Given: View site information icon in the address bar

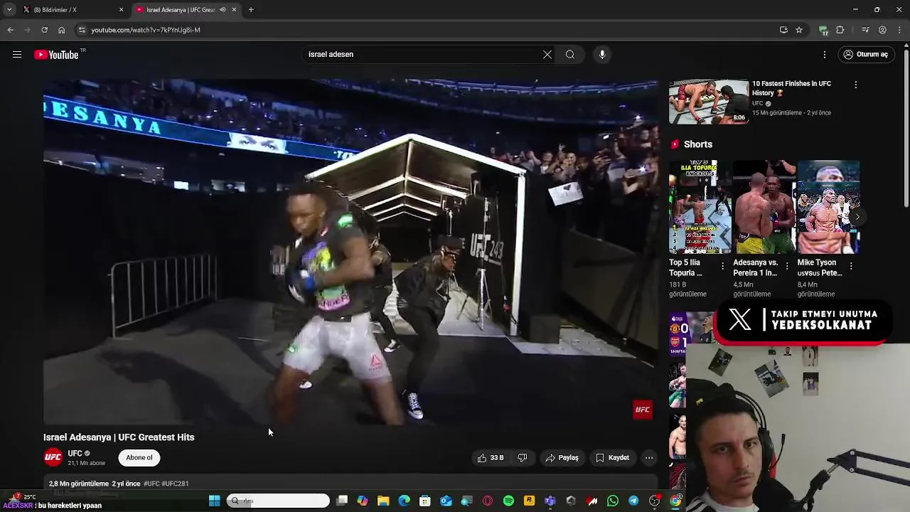Looking at the screenshot, I should (82, 30).
